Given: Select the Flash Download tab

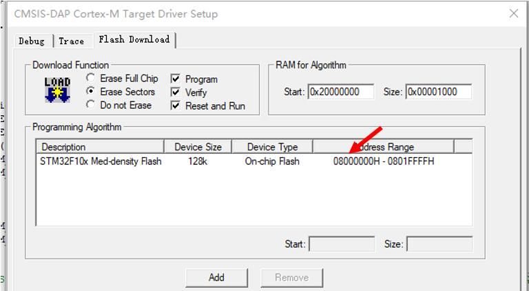Looking at the screenshot, I should (134, 40).
